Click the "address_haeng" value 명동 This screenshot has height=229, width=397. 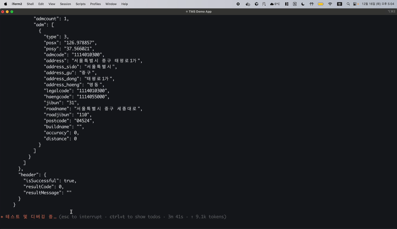(94, 85)
